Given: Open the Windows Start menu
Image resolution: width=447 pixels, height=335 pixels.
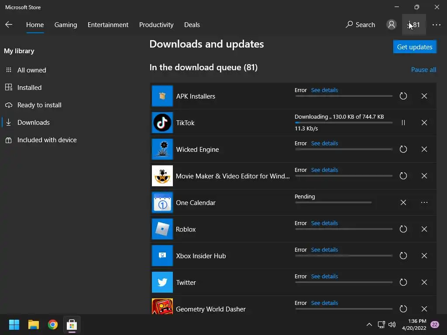Looking at the screenshot, I should point(14,325).
